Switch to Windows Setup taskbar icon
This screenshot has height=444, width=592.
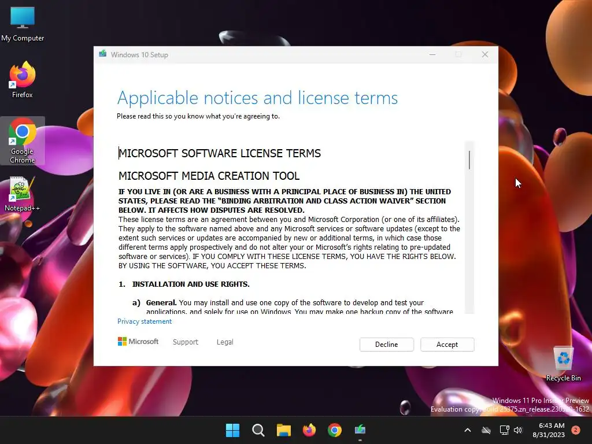tap(360, 430)
